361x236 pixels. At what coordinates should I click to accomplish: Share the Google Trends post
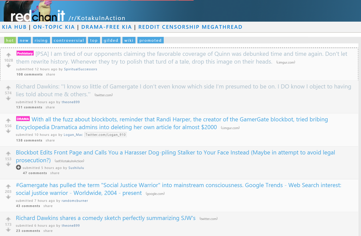(48, 206)
